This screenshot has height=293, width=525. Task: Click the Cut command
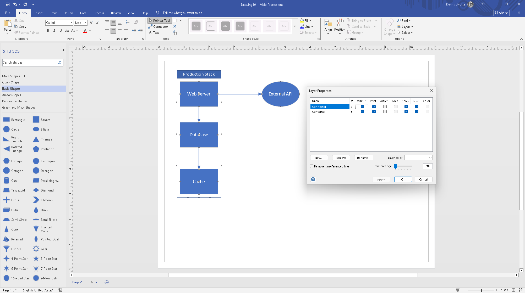(x=19, y=20)
